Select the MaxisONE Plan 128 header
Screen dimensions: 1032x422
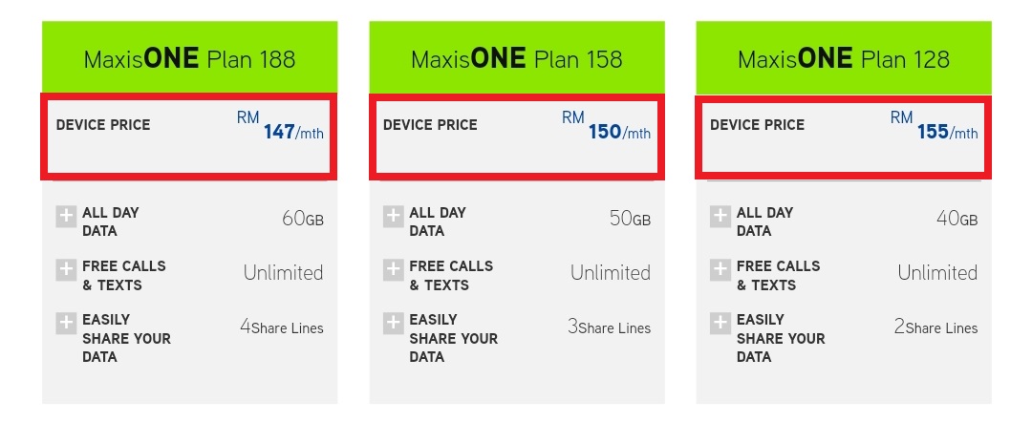click(x=843, y=59)
